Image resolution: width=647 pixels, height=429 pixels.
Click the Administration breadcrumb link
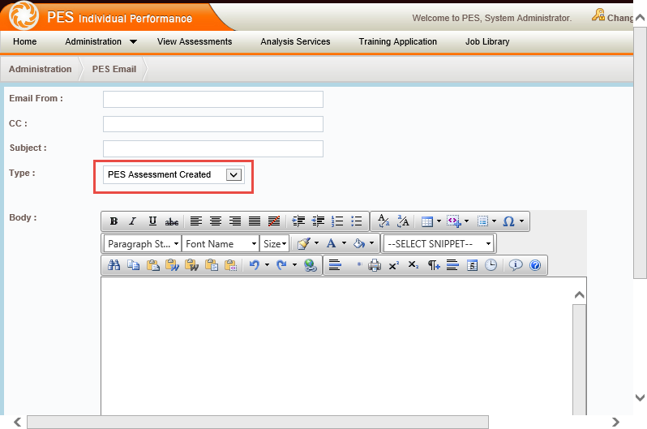tap(41, 69)
